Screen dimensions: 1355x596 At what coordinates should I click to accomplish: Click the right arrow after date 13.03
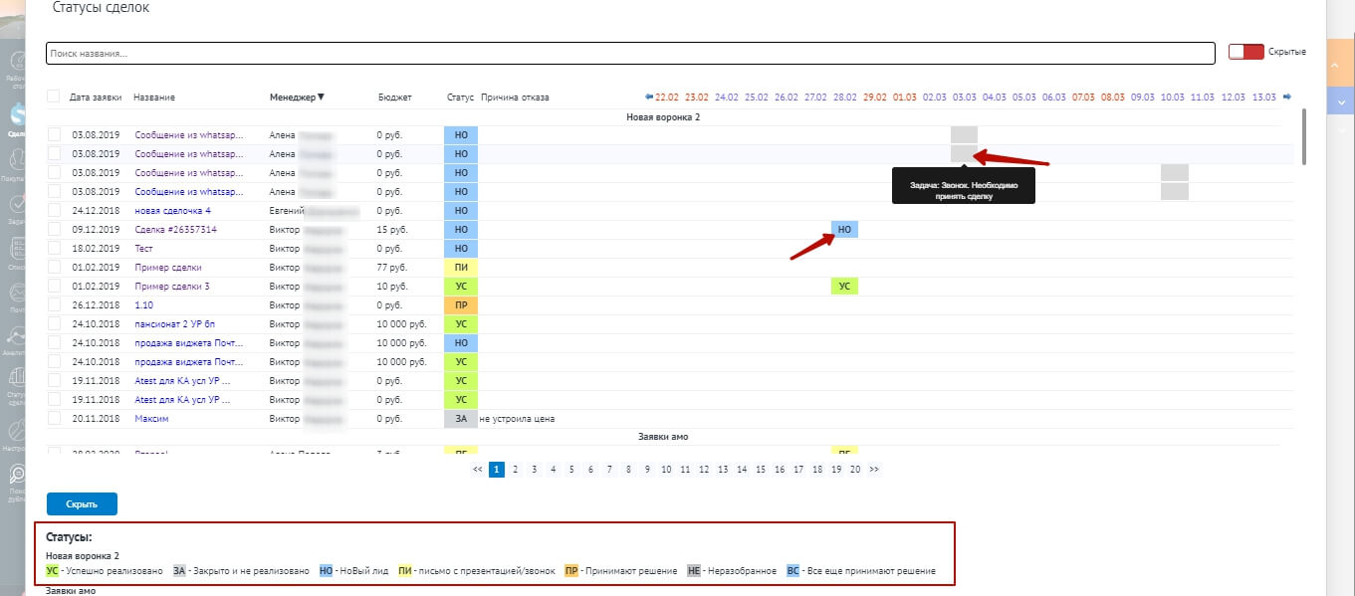pyautogui.click(x=1286, y=97)
